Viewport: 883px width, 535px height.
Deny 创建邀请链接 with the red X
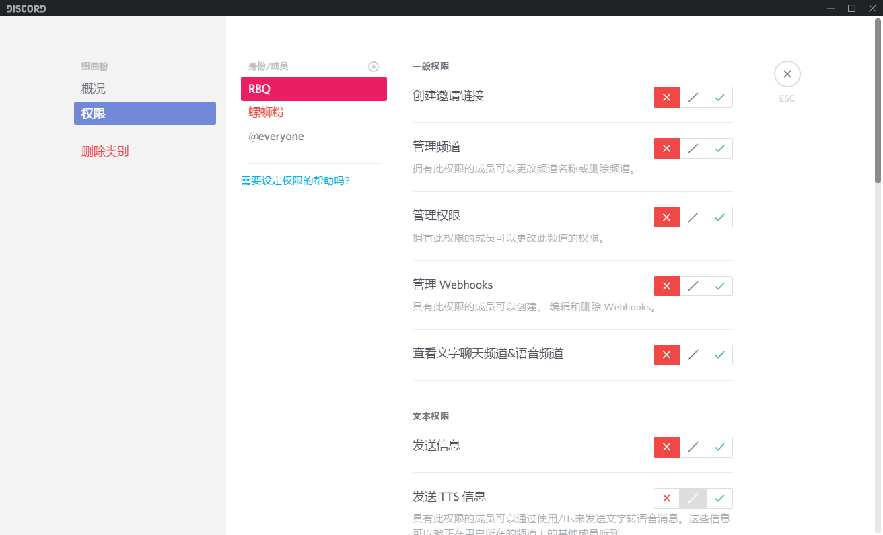(x=666, y=98)
